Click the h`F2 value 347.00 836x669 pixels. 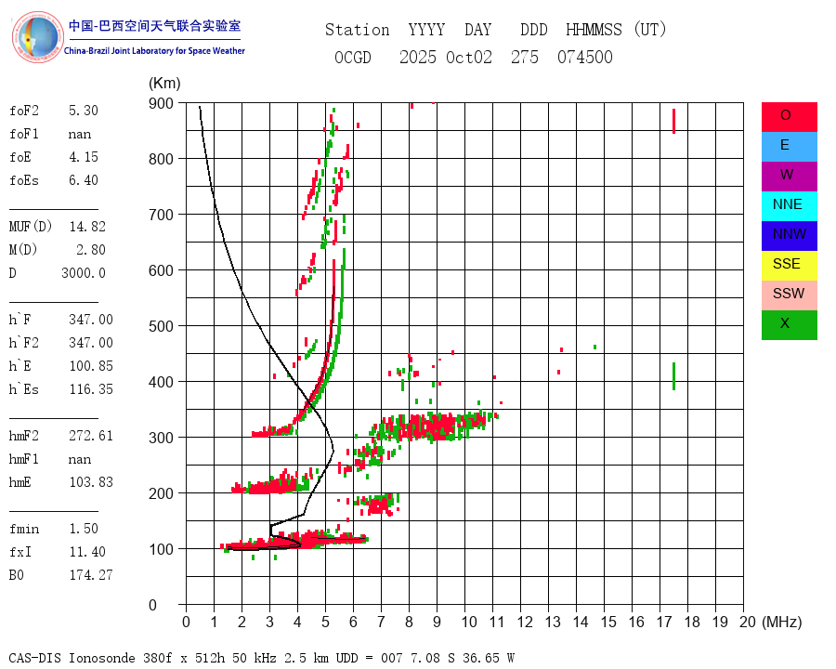click(x=91, y=343)
